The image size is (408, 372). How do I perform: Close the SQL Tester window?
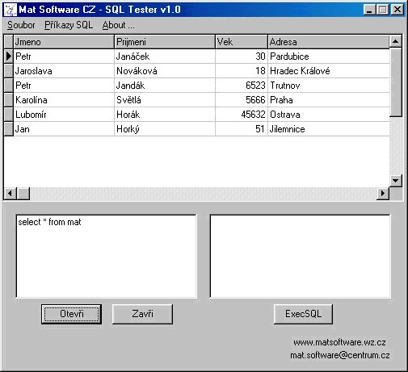pyautogui.click(x=397, y=10)
